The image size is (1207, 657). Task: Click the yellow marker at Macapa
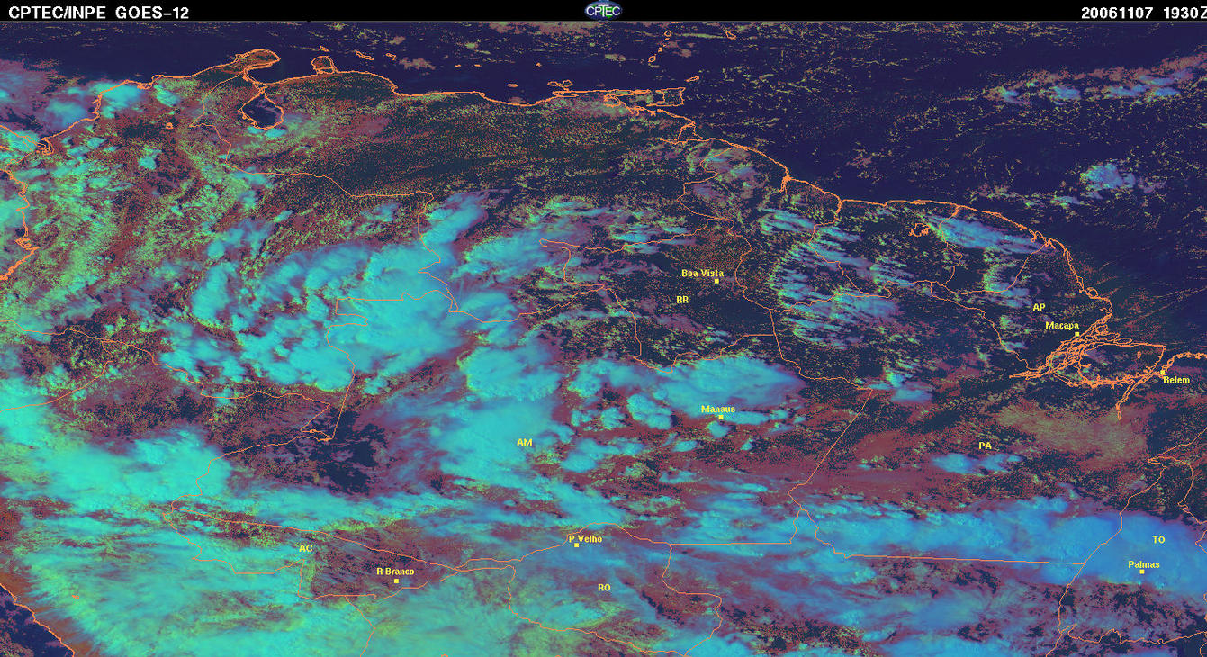click(x=1076, y=334)
